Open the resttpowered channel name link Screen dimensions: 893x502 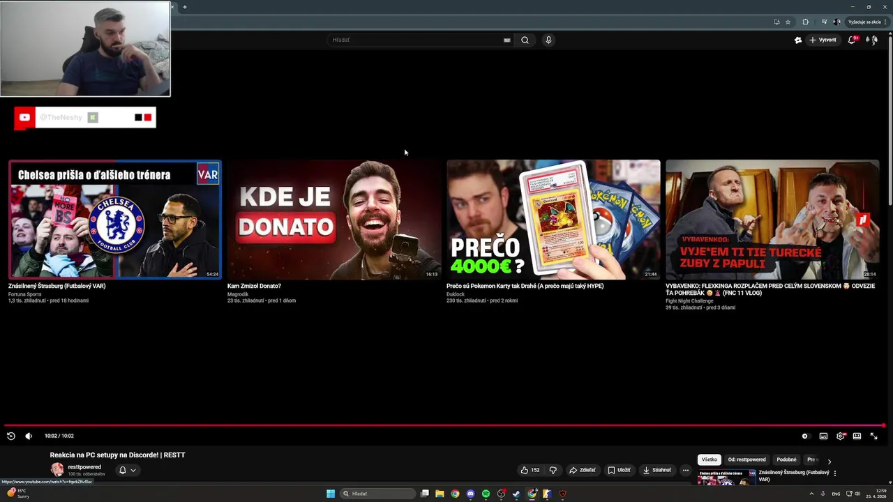coord(84,466)
